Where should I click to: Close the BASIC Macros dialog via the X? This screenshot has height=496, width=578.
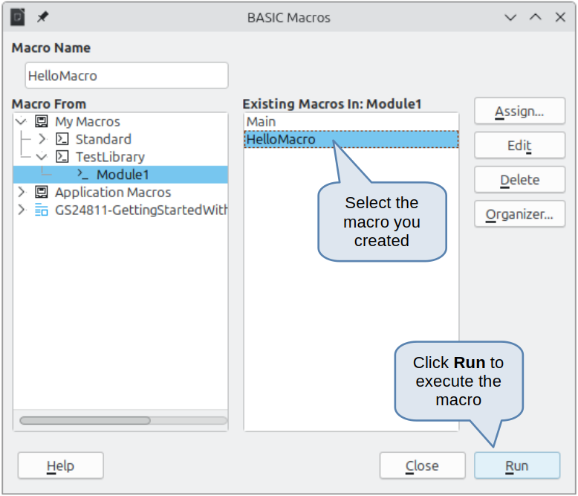click(560, 17)
